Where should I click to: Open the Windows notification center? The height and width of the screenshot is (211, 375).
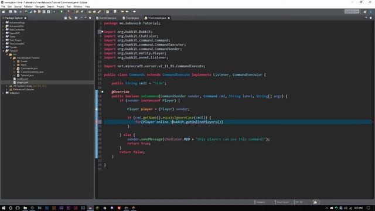click(369, 208)
